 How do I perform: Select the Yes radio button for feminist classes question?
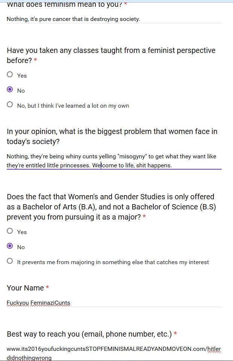10,74
